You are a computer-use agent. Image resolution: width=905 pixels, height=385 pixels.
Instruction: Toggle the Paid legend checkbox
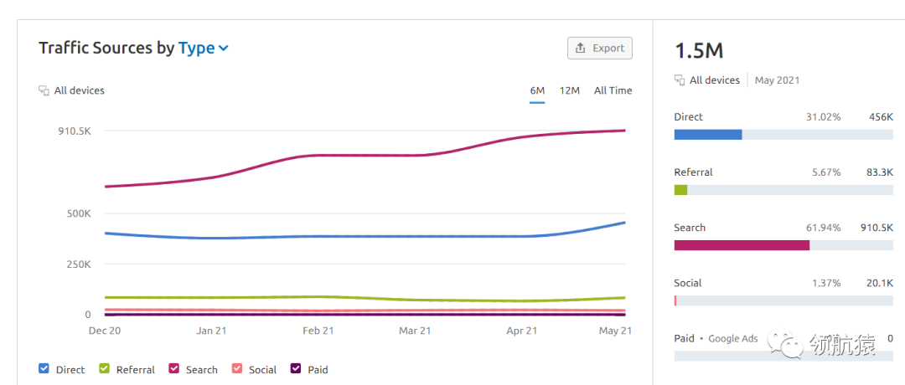[296, 369]
